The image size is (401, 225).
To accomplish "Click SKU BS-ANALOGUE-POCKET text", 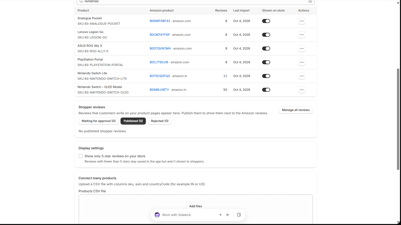I will (x=99, y=24).
